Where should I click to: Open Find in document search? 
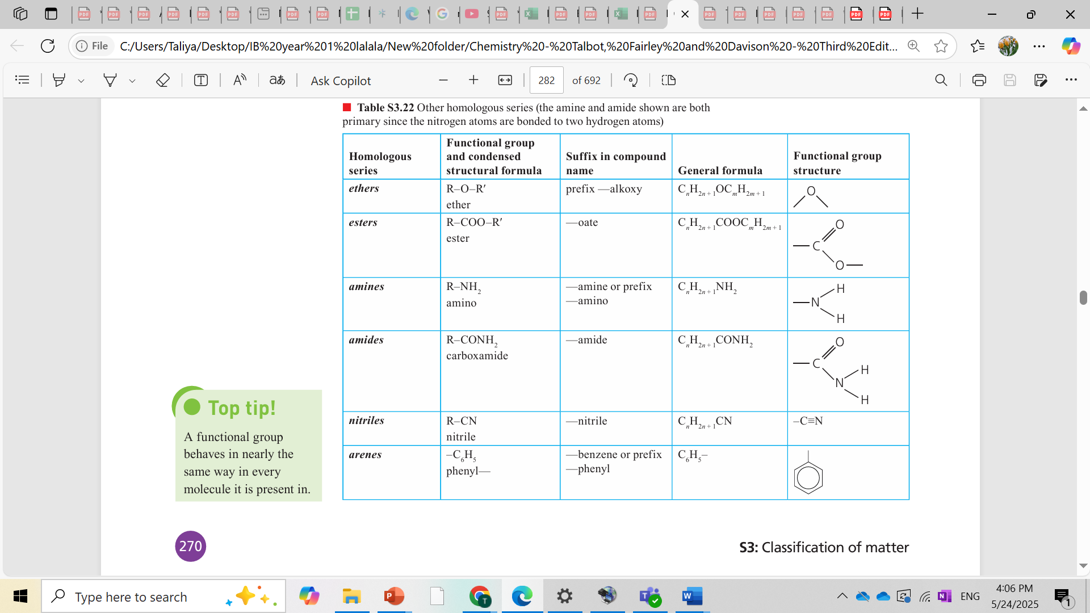(x=941, y=80)
